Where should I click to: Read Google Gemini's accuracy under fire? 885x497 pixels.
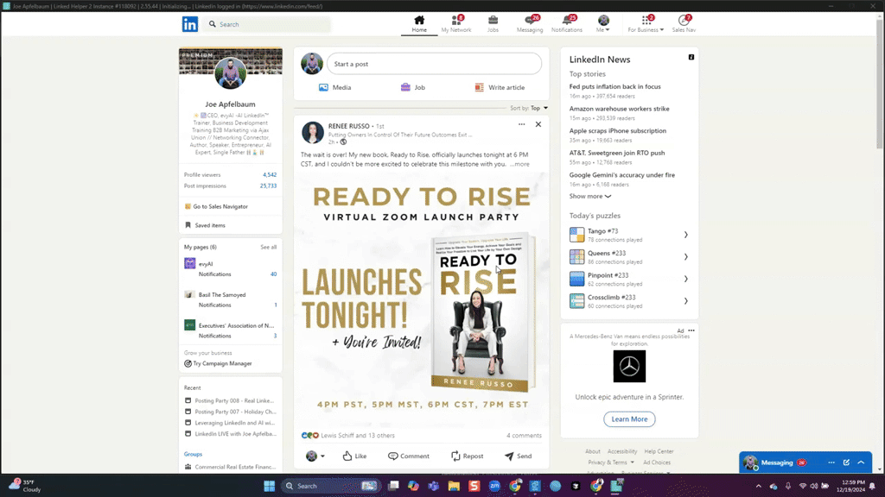[622, 175]
